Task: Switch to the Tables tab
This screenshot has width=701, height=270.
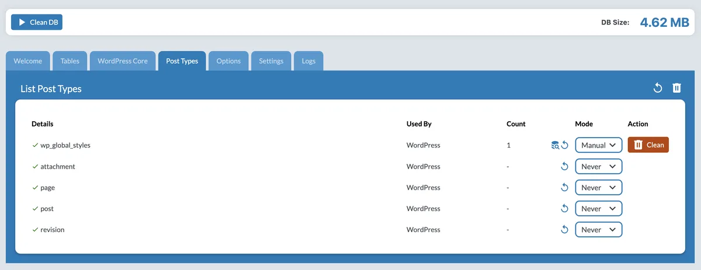Action: pyautogui.click(x=70, y=61)
